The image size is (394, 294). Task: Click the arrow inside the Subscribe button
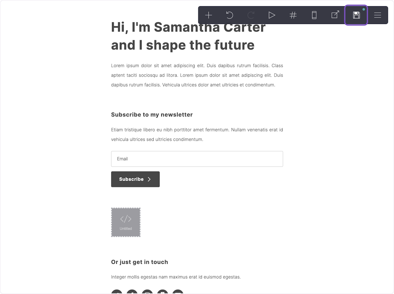(149, 179)
